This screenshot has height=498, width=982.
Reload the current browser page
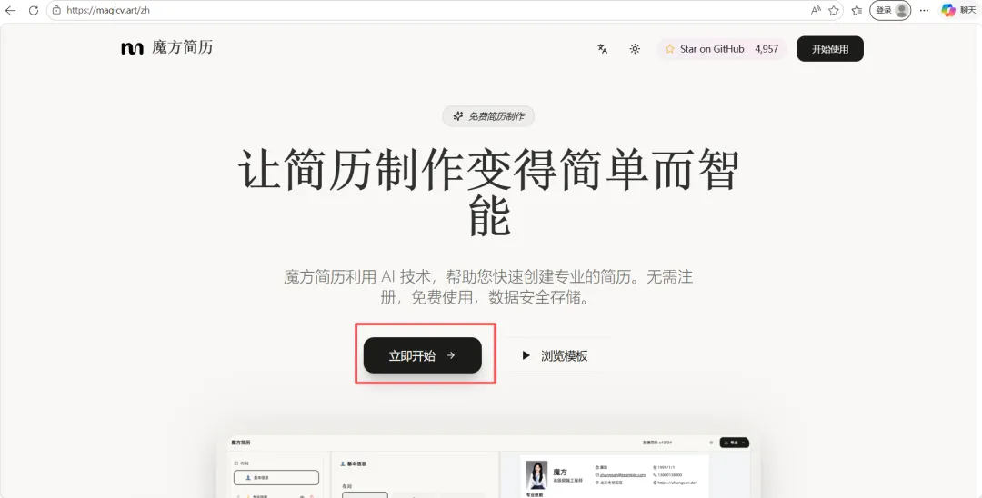pos(34,10)
